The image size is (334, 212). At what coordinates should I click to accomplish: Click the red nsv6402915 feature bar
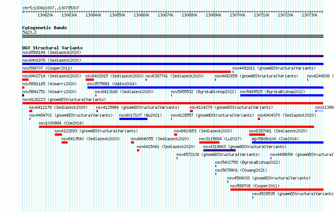[90, 80]
